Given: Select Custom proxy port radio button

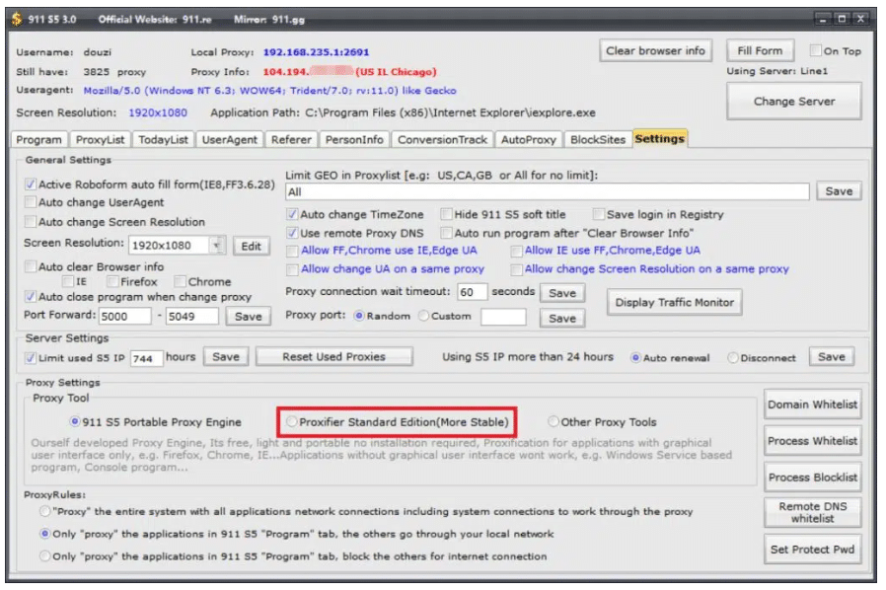Looking at the screenshot, I should coord(424,316).
